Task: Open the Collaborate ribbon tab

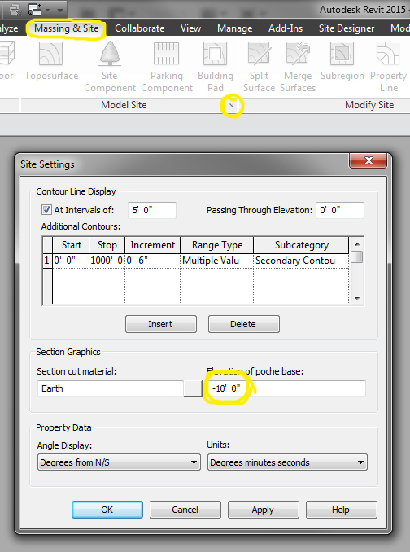Action: 140,28
